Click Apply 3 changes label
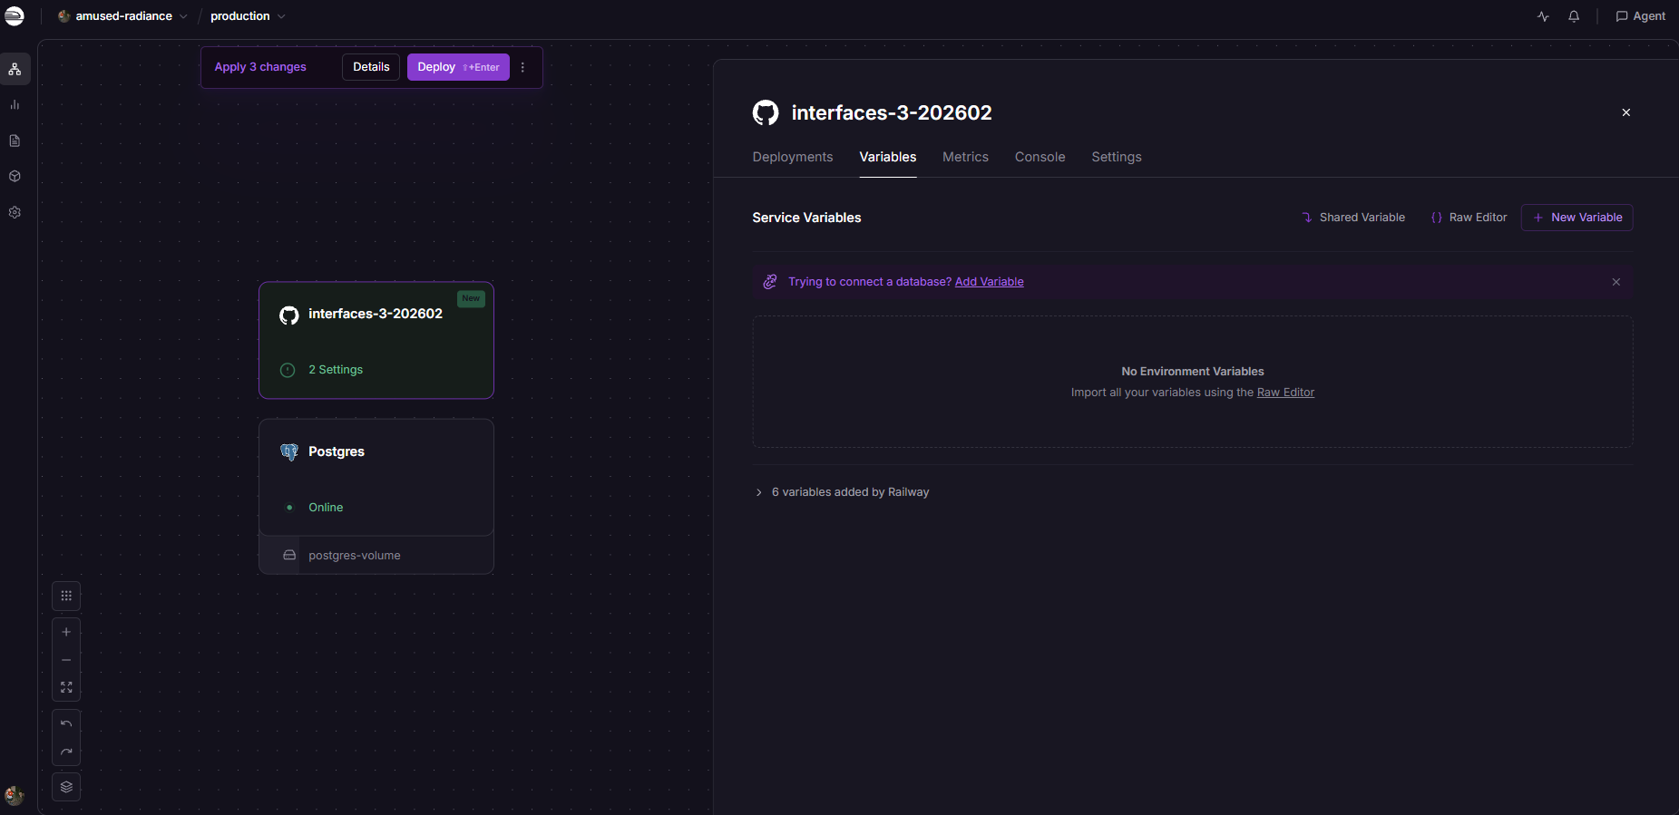 (260, 67)
